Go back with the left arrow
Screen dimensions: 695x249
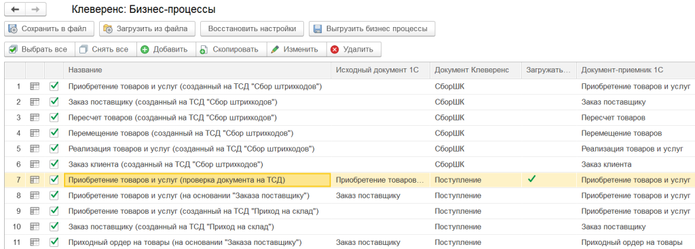coord(15,9)
